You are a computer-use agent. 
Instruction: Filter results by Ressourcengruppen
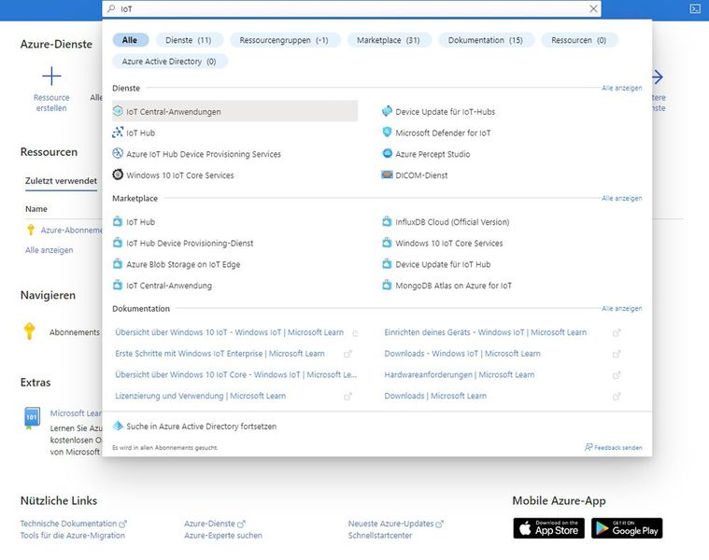pos(284,40)
